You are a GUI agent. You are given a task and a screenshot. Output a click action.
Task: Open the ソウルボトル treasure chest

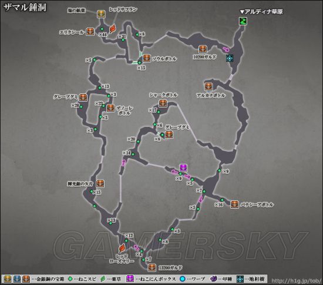pyautogui.click(x=146, y=58)
